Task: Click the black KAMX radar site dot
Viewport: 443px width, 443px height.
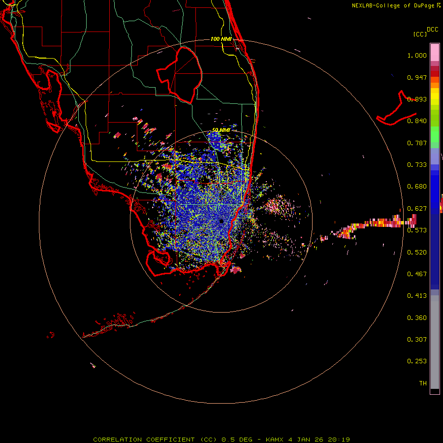Action: [x=221, y=221]
